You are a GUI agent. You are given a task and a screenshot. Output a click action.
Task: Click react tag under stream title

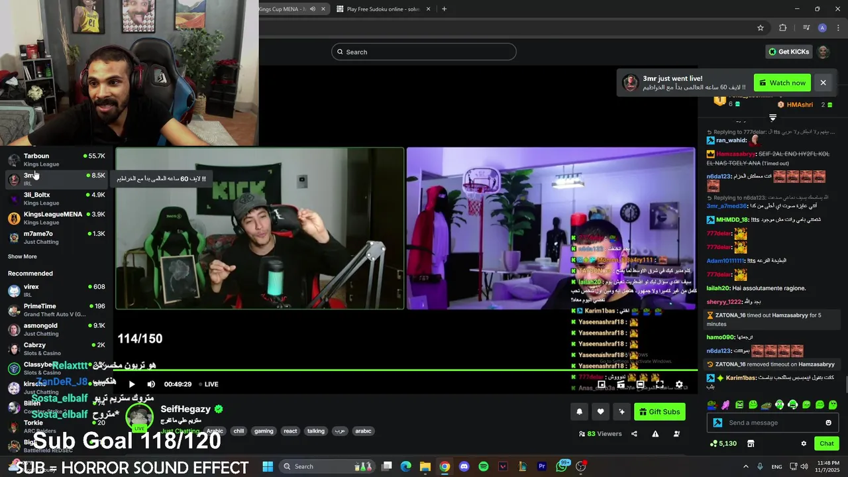[x=290, y=431]
